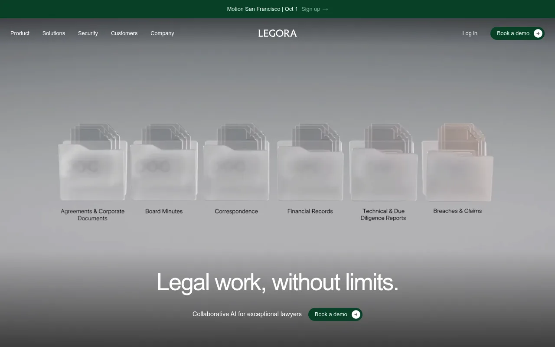This screenshot has width=555, height=347.
Task: Select the Correspondence folder icon
Action: [x=236, y=162]
